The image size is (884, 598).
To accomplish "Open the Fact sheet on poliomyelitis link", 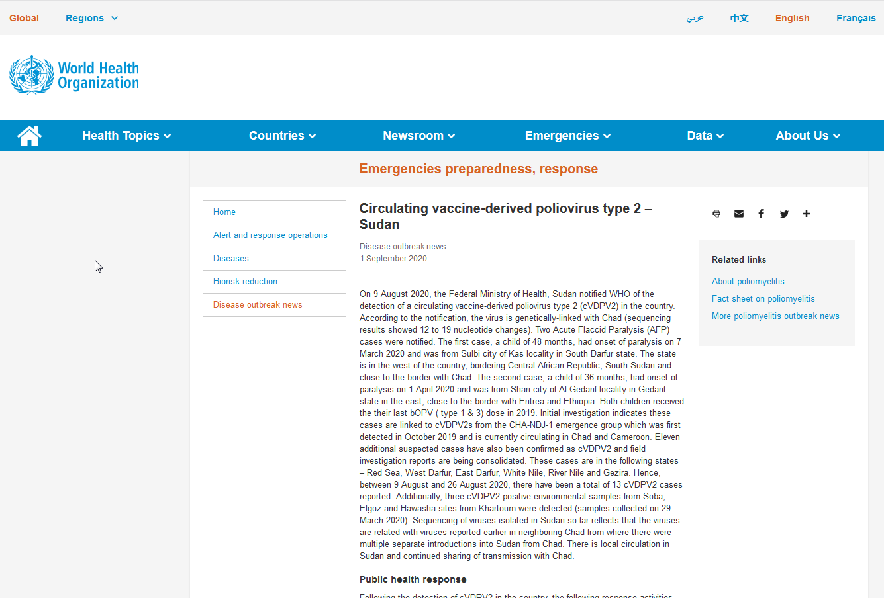I will [763, 299].
